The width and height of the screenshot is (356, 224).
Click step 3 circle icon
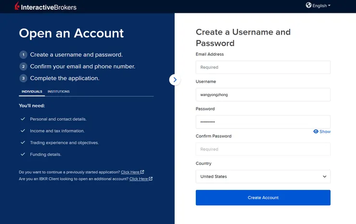click(x=23, y=78)
